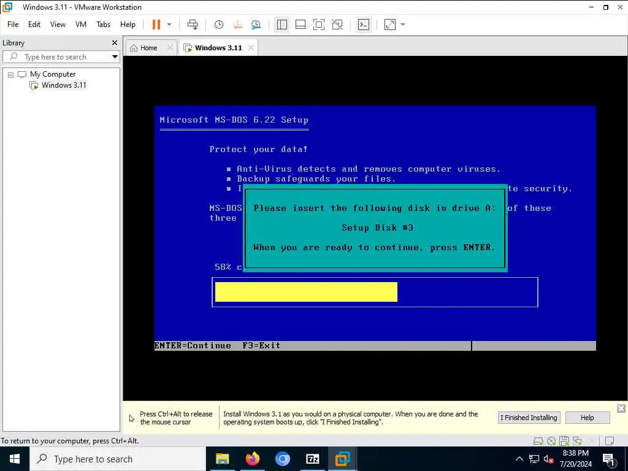This screenshot has width=628, height=471.
Task: Open the VM menu
Action: click(81, 25)
